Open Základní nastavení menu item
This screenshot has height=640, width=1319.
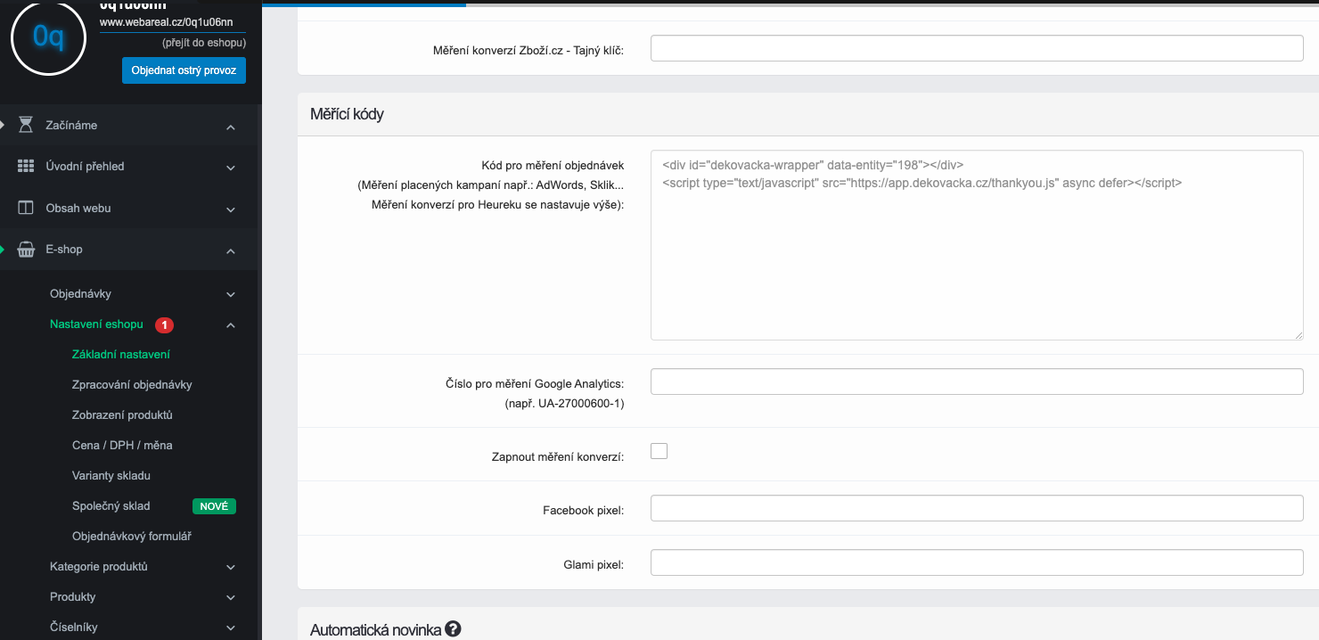(121, 355)
